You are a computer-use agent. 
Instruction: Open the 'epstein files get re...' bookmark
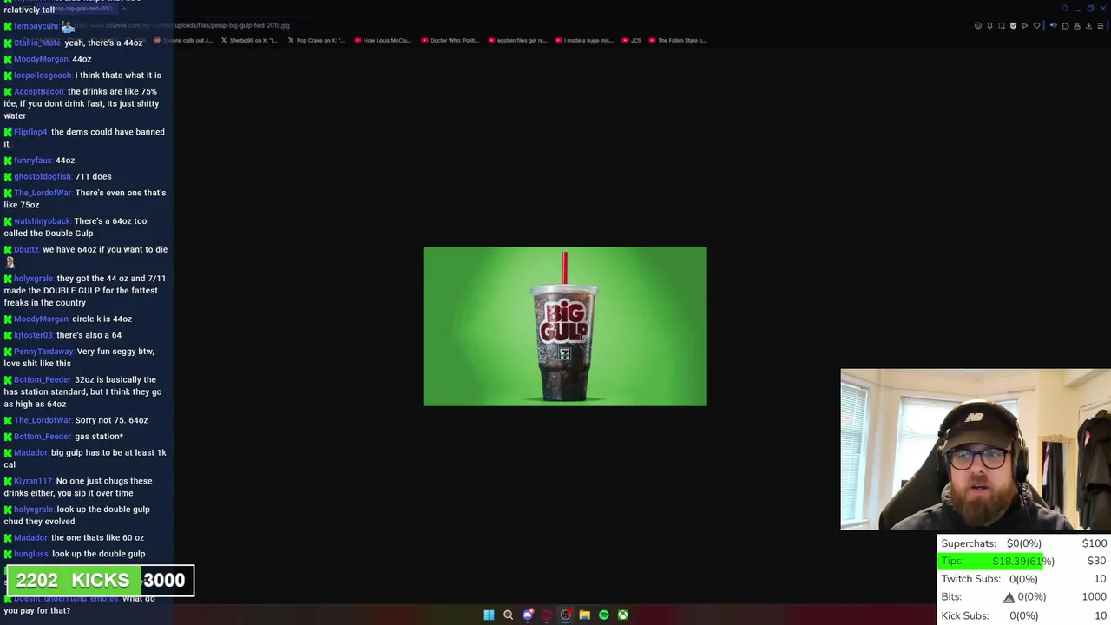coord(517,40)
